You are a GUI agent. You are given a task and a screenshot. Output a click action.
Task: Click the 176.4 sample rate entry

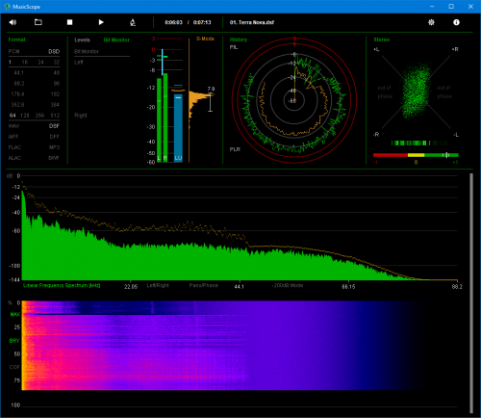[17, 94]
